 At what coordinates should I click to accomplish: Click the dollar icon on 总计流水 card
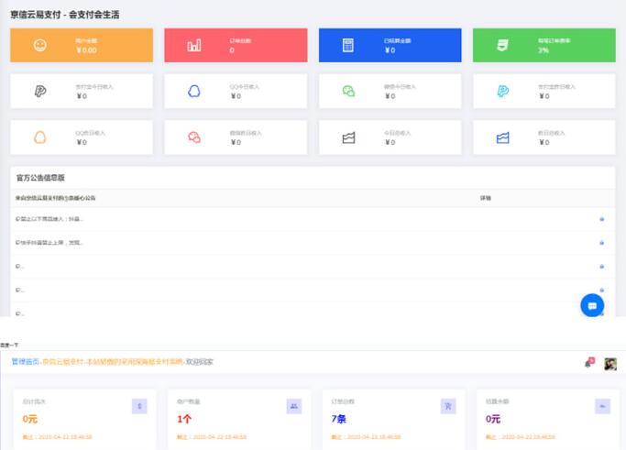(139, 406)
